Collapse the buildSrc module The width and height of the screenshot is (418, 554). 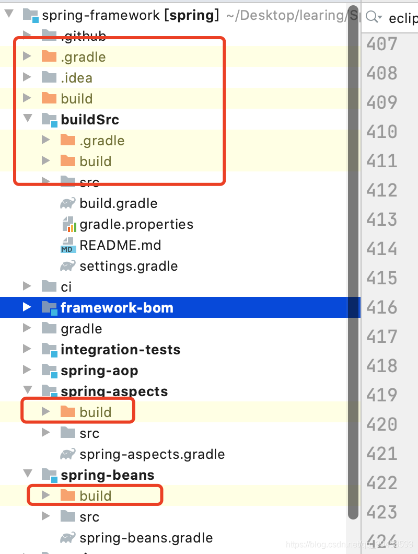point(28,118)
